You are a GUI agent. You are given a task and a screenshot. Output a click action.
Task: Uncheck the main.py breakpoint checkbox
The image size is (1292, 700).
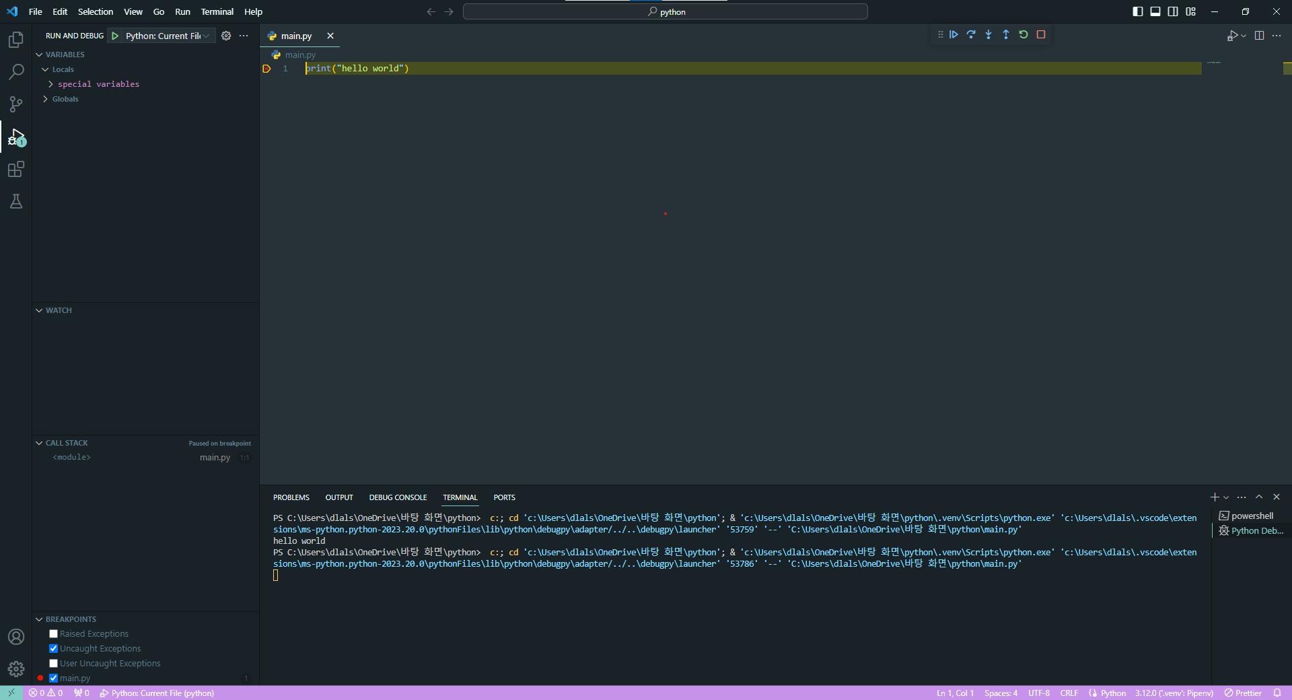click(53, 678)
